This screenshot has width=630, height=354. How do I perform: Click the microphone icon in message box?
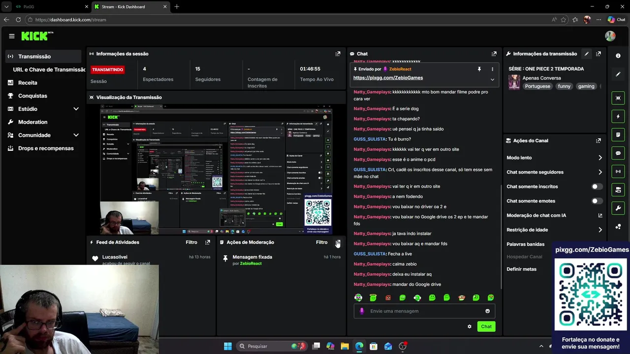[x=362, y=311]
